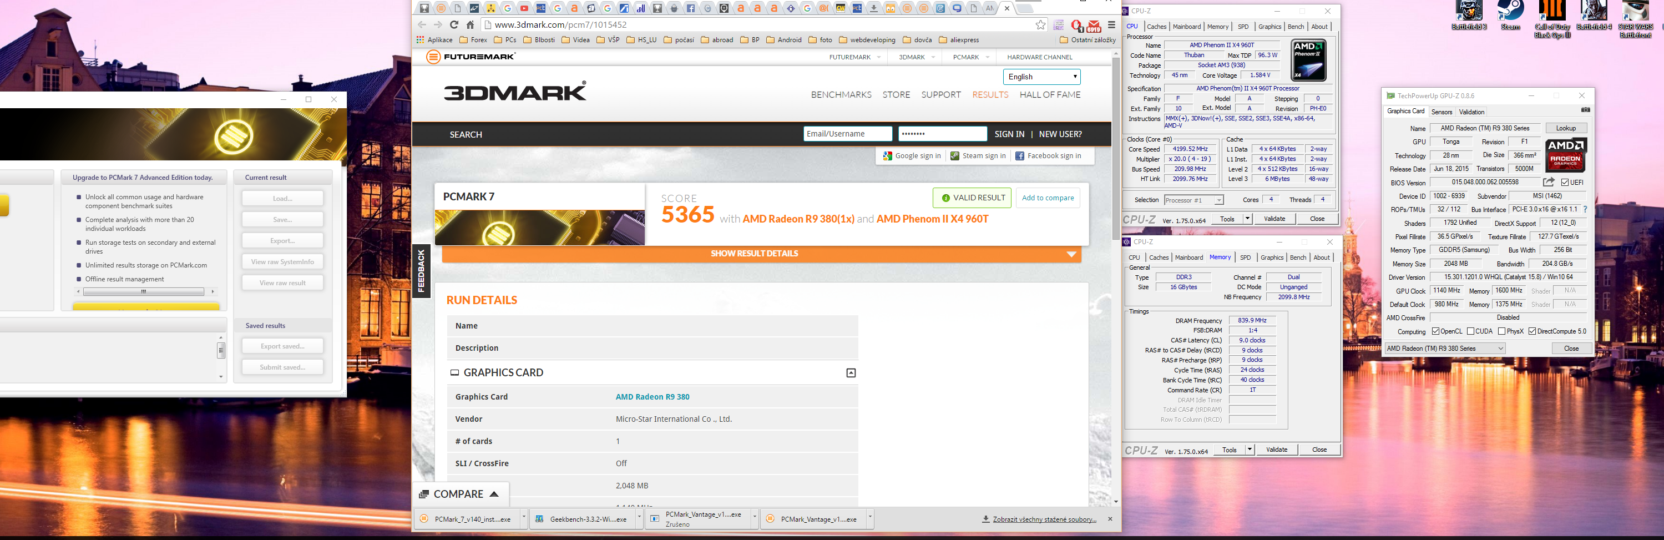Switch to Mainboard tab in upper CPU-Z
1664x540 pixels.
1187,27
